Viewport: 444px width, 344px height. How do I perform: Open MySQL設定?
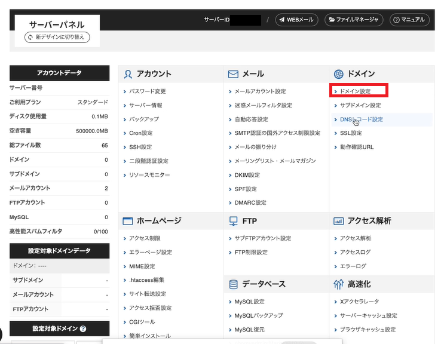click(x=249, y=302)
